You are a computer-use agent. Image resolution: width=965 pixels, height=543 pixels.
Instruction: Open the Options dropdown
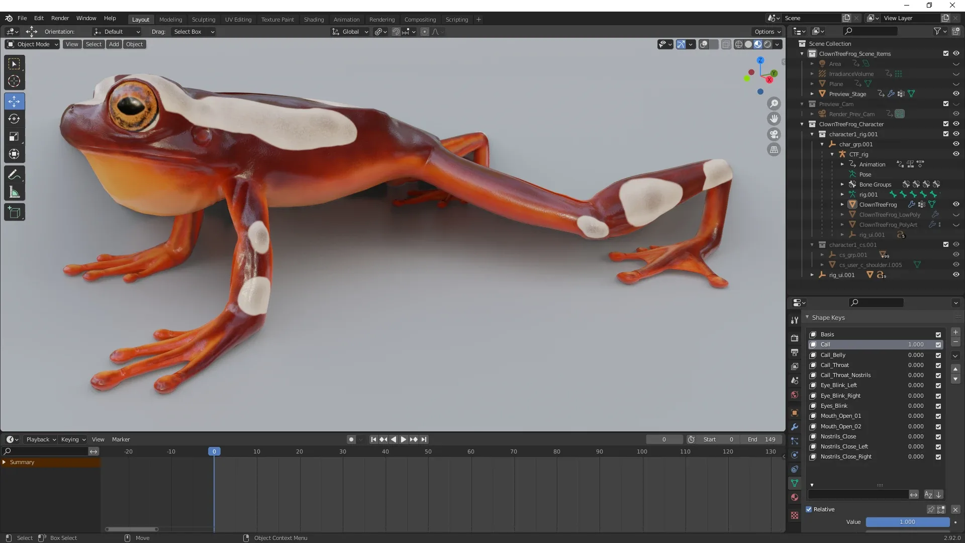(767, 32)
